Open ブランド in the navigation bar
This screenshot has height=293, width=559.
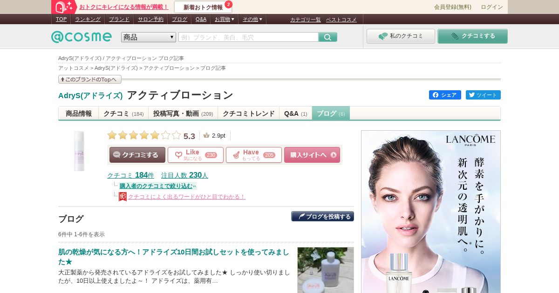point(119,19)
